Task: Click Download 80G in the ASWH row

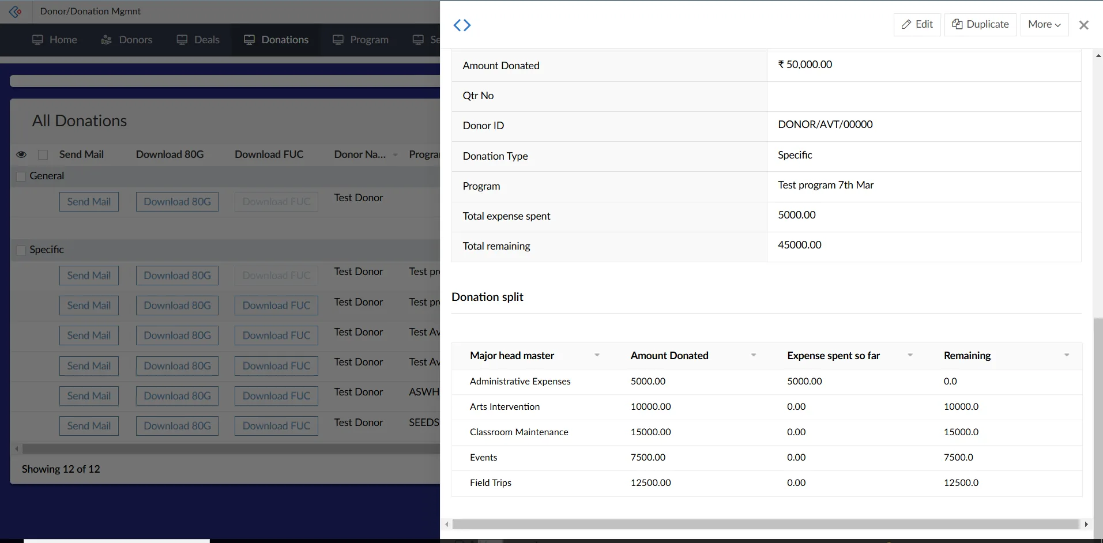Action: [x=177, y=396]
